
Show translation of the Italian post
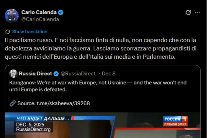coord(30,32)
